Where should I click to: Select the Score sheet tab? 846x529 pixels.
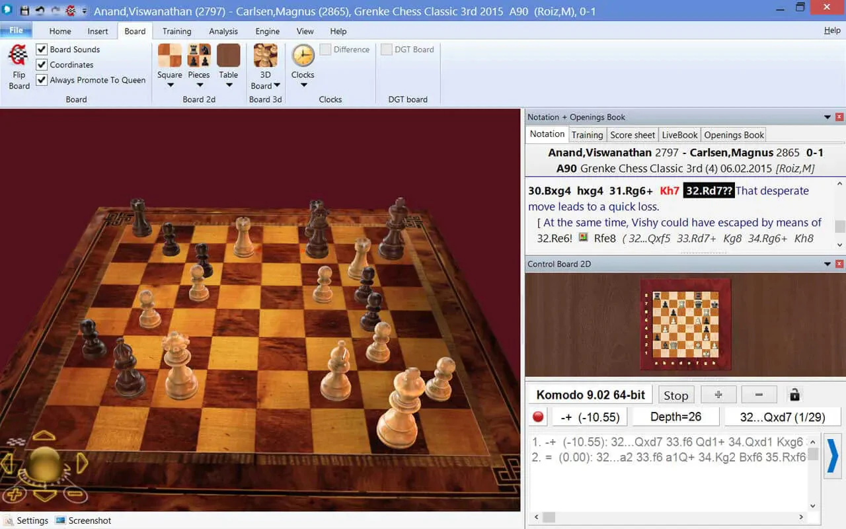633,135
